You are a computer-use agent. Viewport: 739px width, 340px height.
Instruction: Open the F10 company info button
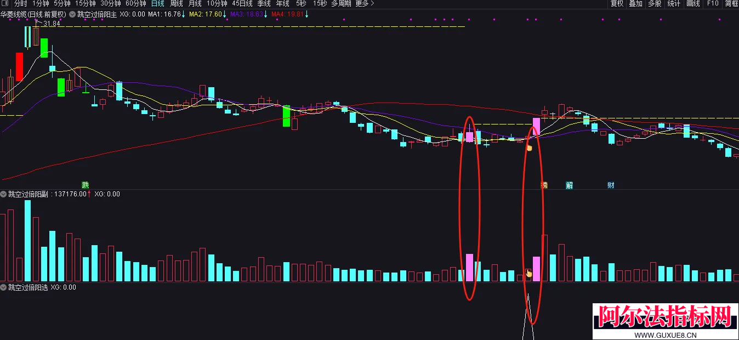pyautogui.click(x=713, y=3)
